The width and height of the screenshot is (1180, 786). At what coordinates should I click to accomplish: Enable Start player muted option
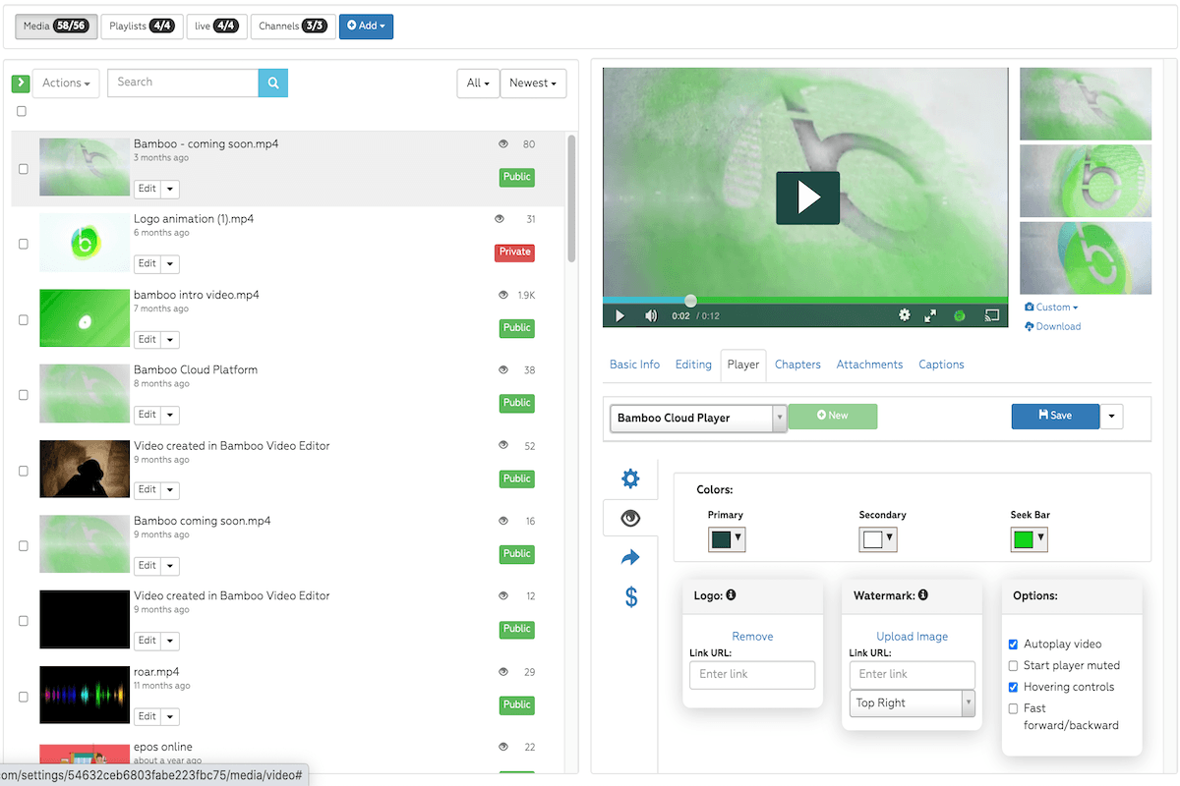click(1013, 666)
